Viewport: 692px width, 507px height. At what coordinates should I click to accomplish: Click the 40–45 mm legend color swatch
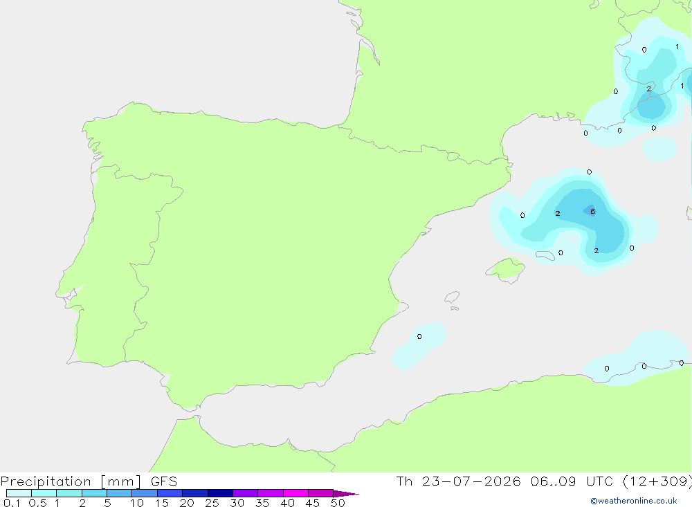tap(295, 493)
